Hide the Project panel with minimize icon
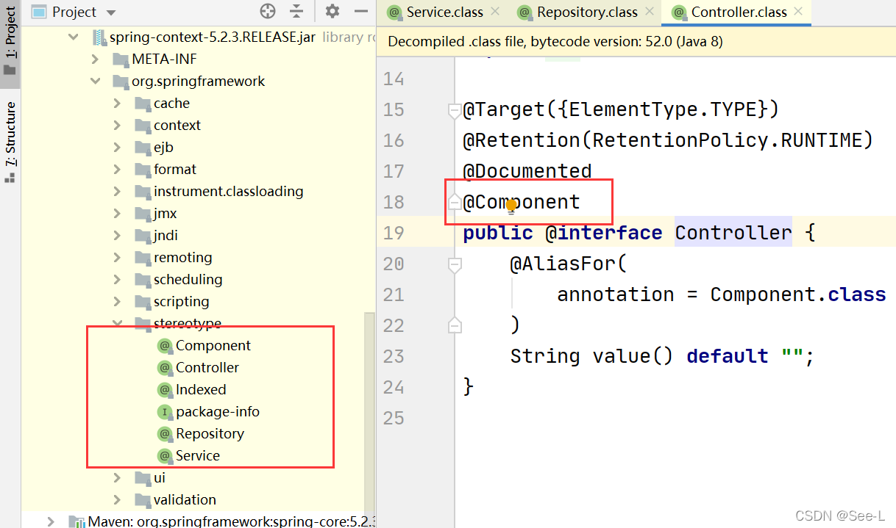The image size is (896, 528). pos(360,12)
